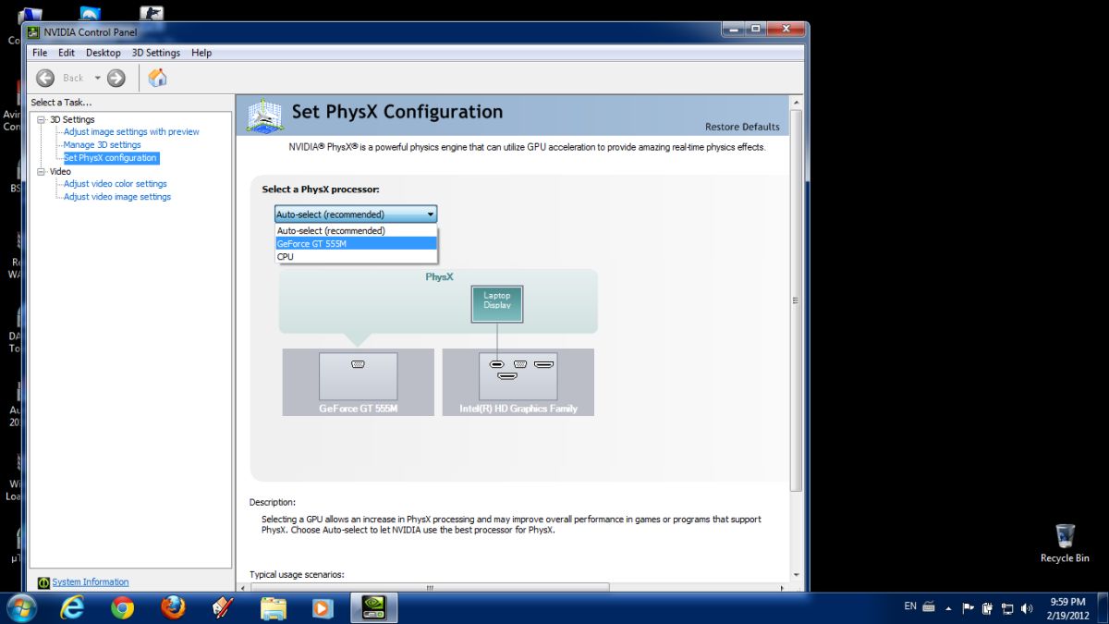Click the Windows Start button
This screenshot has width=1109, height=624.
point(21,607)
